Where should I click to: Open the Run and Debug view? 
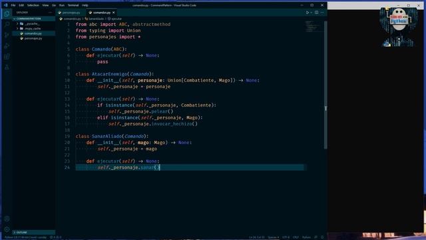click(x=7, y=46)
